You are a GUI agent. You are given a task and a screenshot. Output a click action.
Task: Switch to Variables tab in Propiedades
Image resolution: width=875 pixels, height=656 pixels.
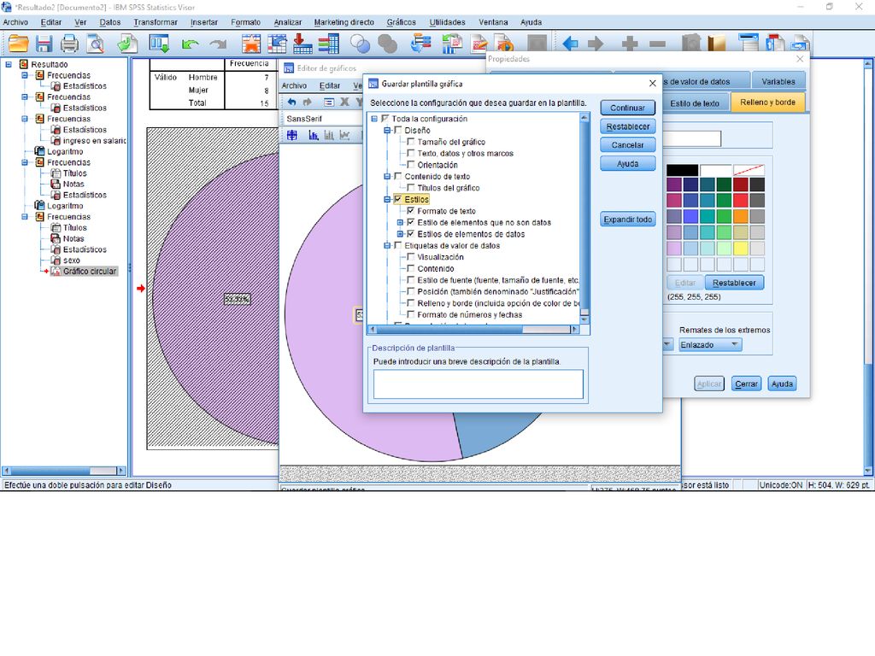(x=778, y=81)
